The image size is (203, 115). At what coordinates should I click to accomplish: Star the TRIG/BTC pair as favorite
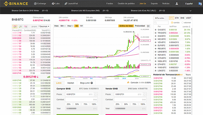156,33
